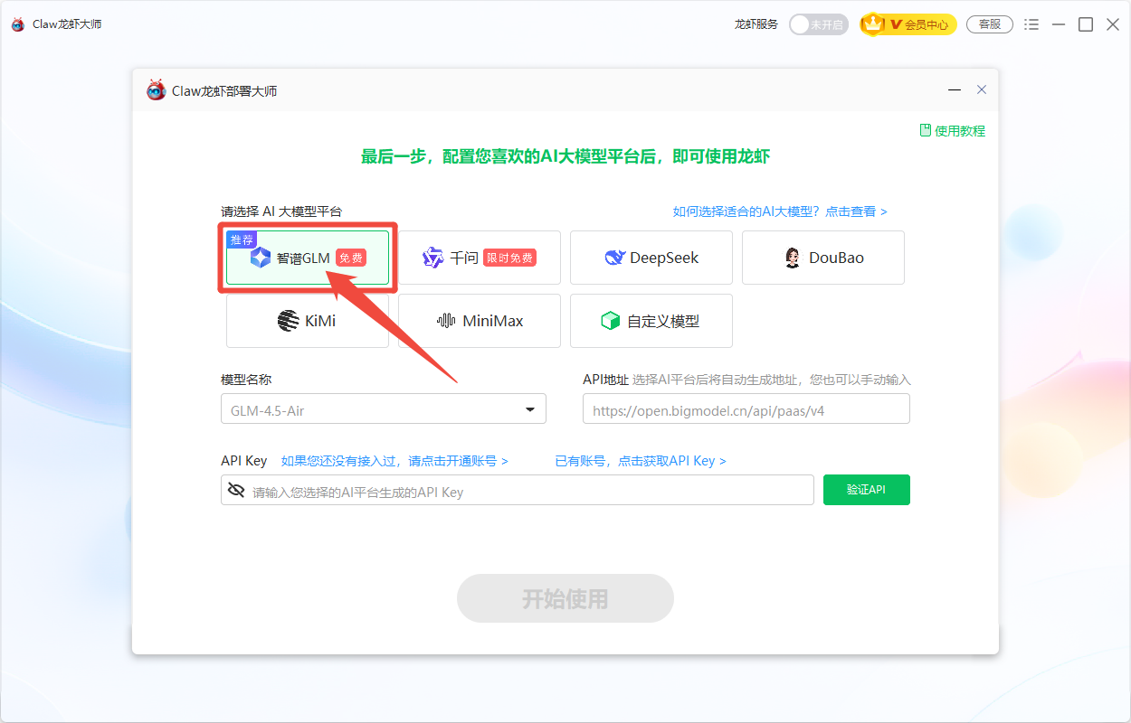The height and width of the screenshot is (723, 1131).
Task: Click the 客服 support button
Action: click(x=990, y=24)
